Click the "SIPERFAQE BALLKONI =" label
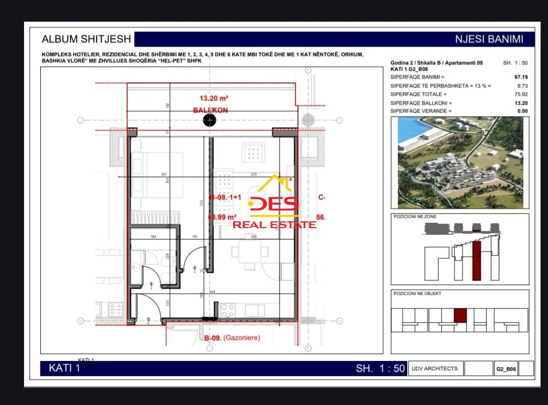This screenshot has width=548, height=405. [x=421, y=103]
